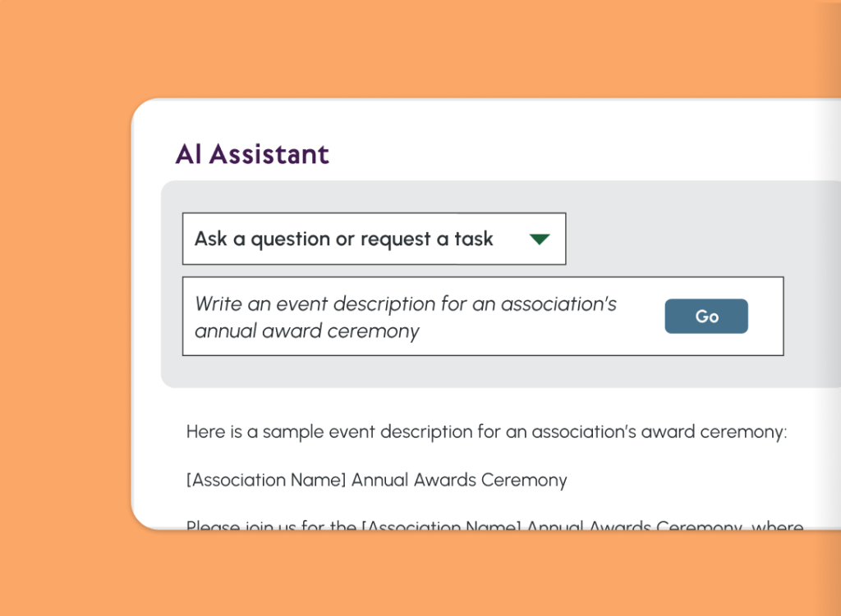Viewport: 841px width, 616px height.
Task: Click the word "sample" in the response
Action: 291,431
